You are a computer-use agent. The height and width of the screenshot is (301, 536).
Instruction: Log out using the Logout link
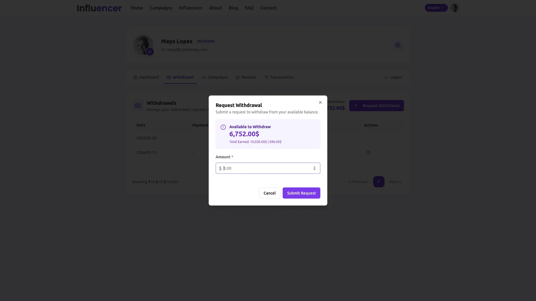coord(394,77)
